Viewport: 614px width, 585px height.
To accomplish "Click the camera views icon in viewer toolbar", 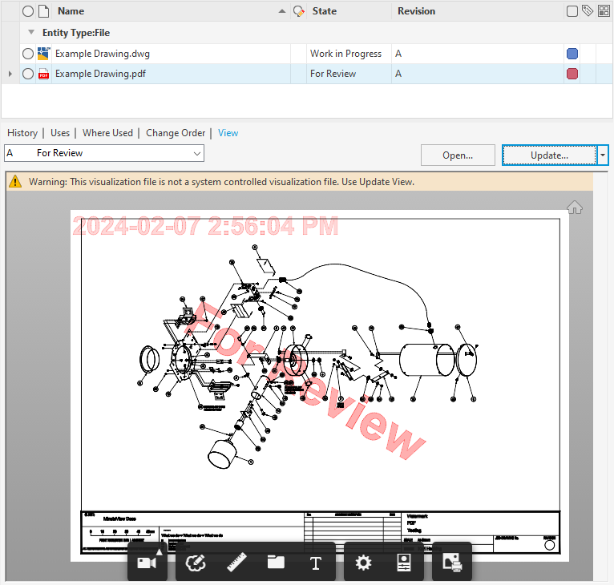I will tap(147, 563).
